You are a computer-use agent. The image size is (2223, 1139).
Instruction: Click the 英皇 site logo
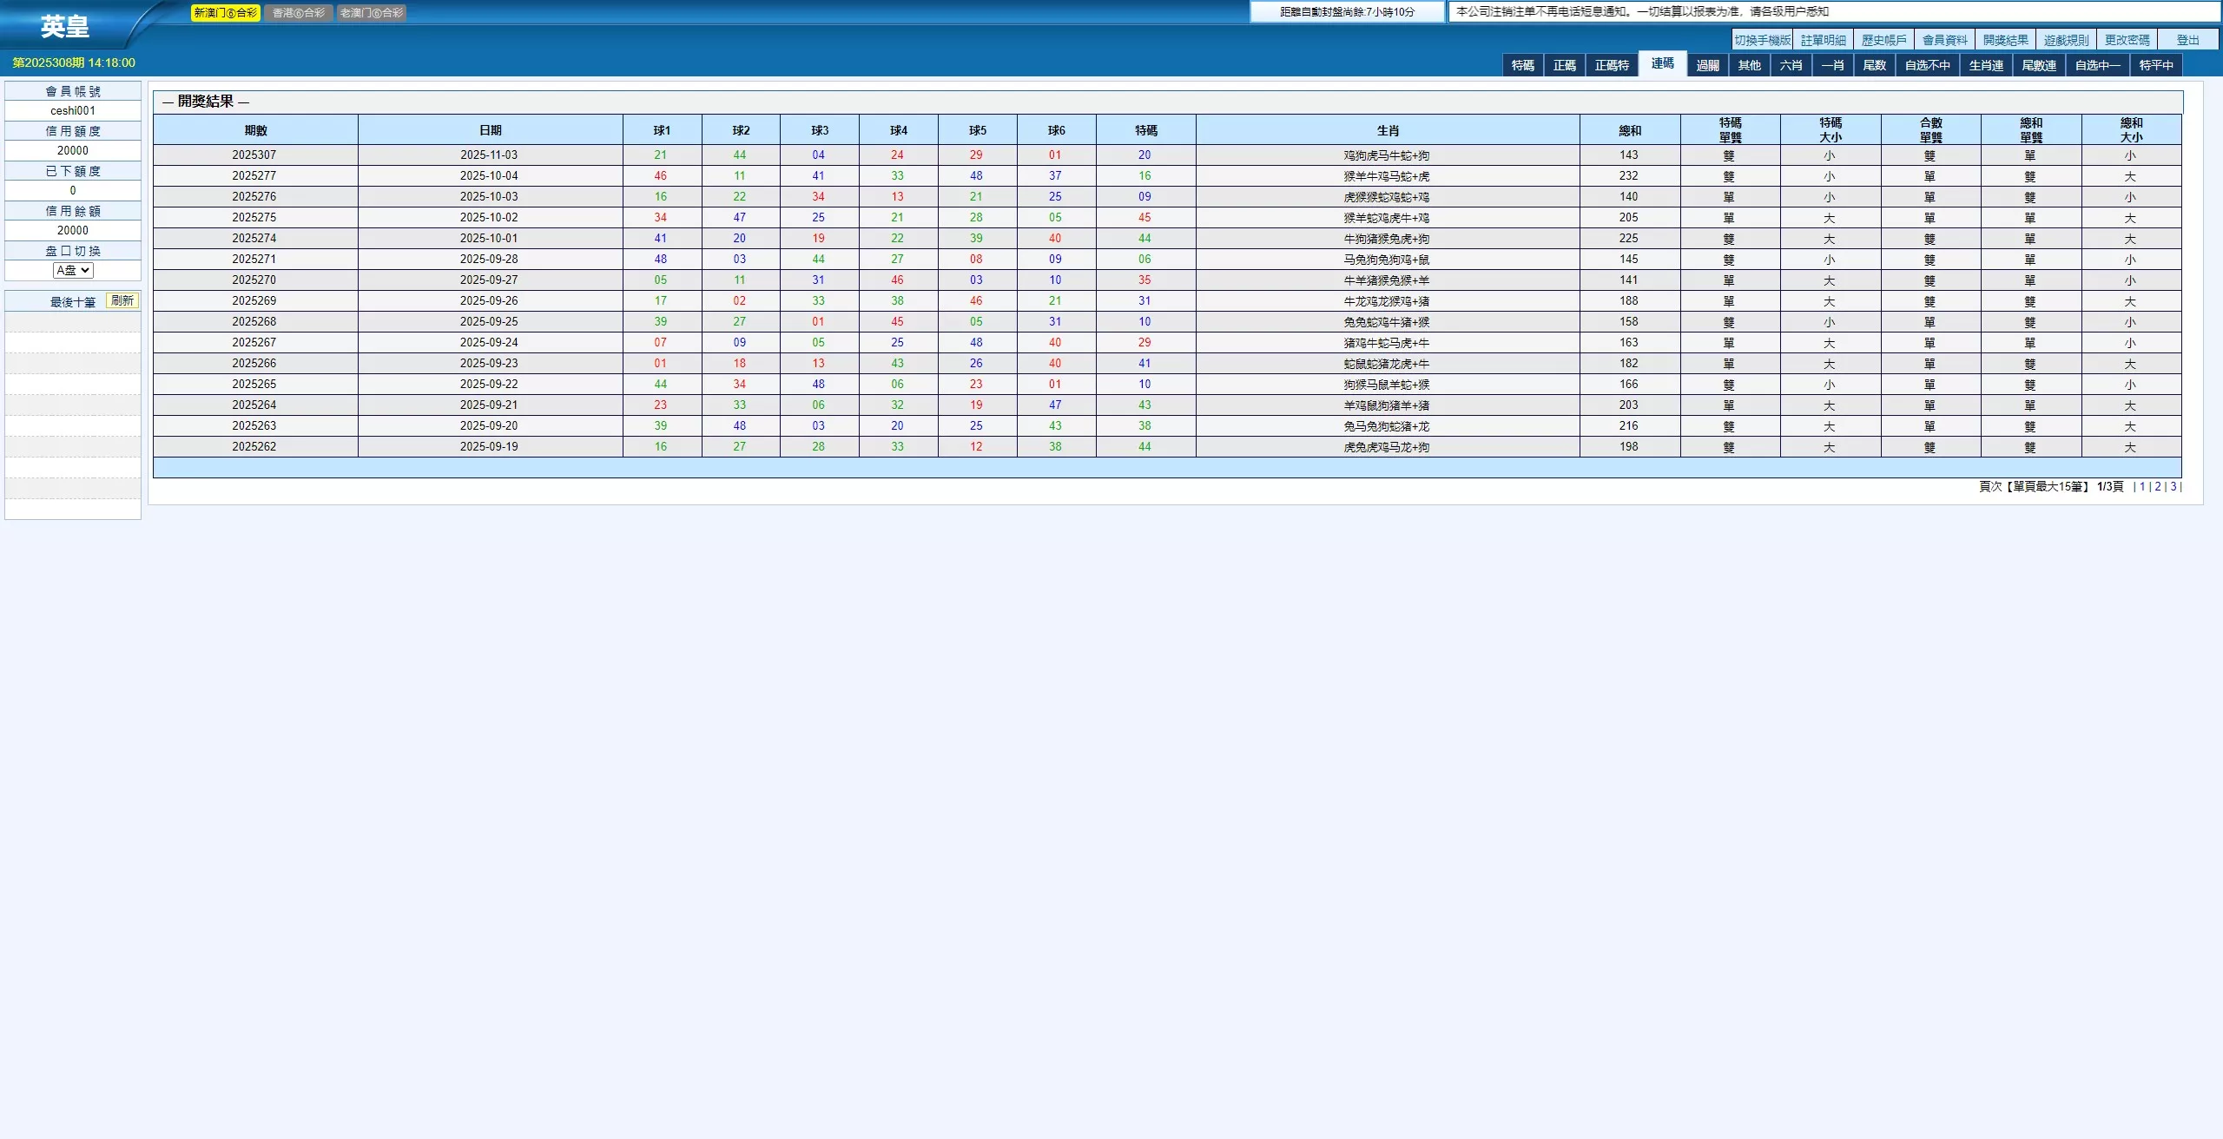[x=65, y=27]
